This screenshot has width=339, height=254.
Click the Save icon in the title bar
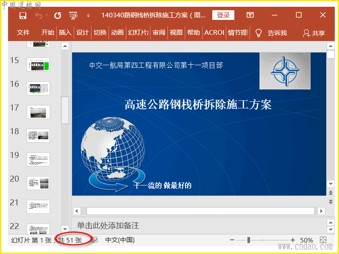[x=23, y=16]
